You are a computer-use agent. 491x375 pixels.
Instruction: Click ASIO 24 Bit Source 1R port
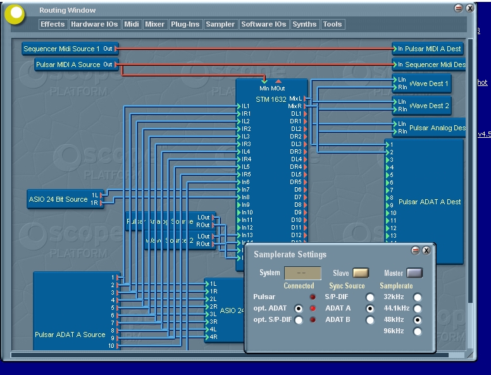click(101, 203)
